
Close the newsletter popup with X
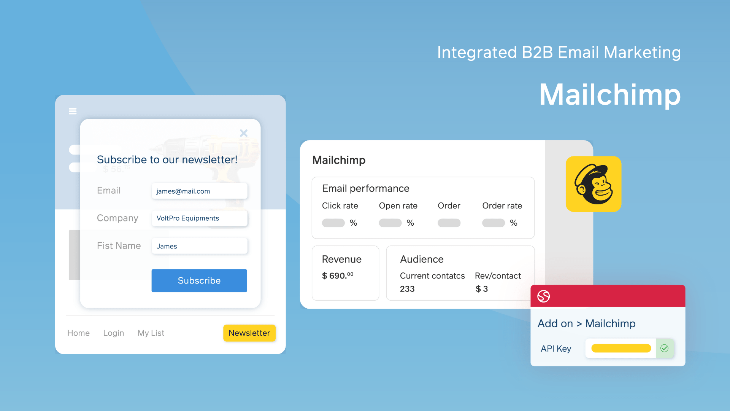244,133
